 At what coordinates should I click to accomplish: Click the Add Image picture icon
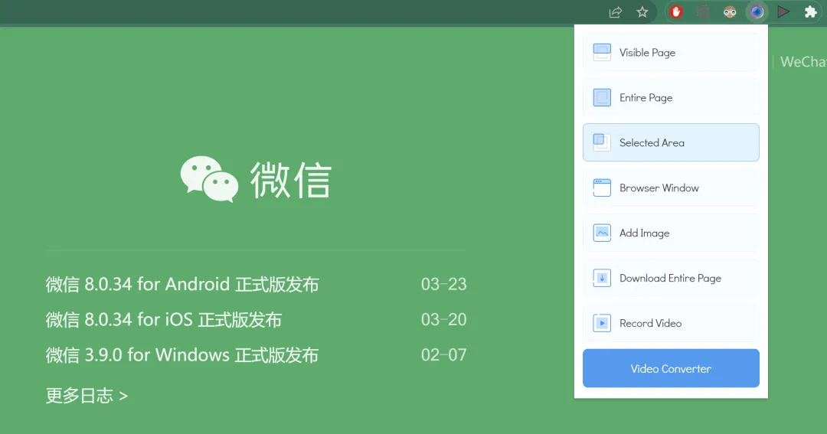[602, 233]
